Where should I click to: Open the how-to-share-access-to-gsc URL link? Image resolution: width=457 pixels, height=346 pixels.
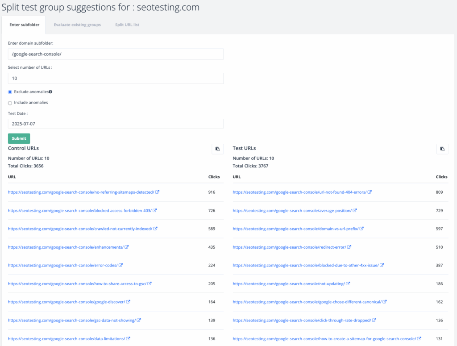click(77, 283)
